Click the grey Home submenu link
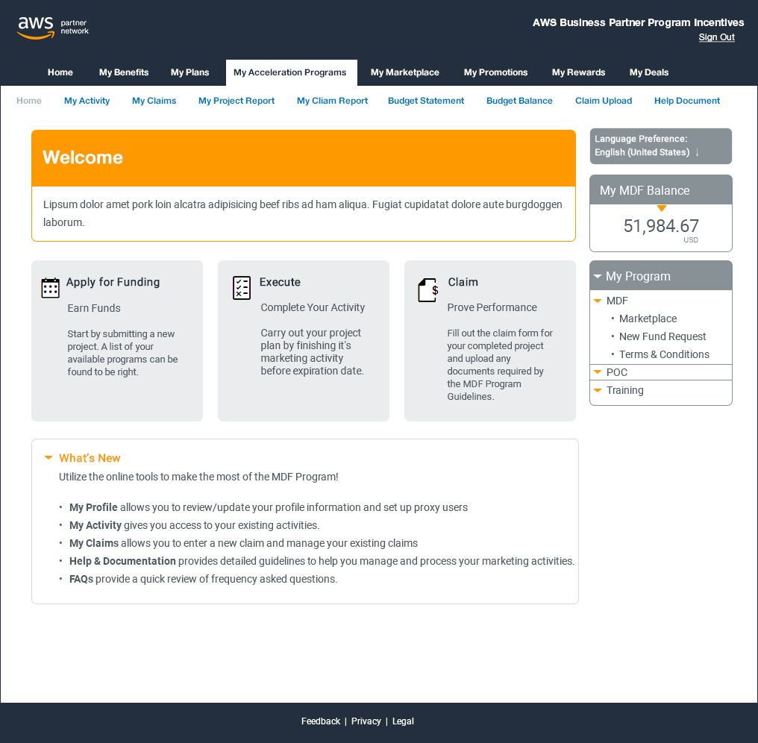The height and width of the screenshot is (743, 758). pyautogui.click(x=29, y=101)
